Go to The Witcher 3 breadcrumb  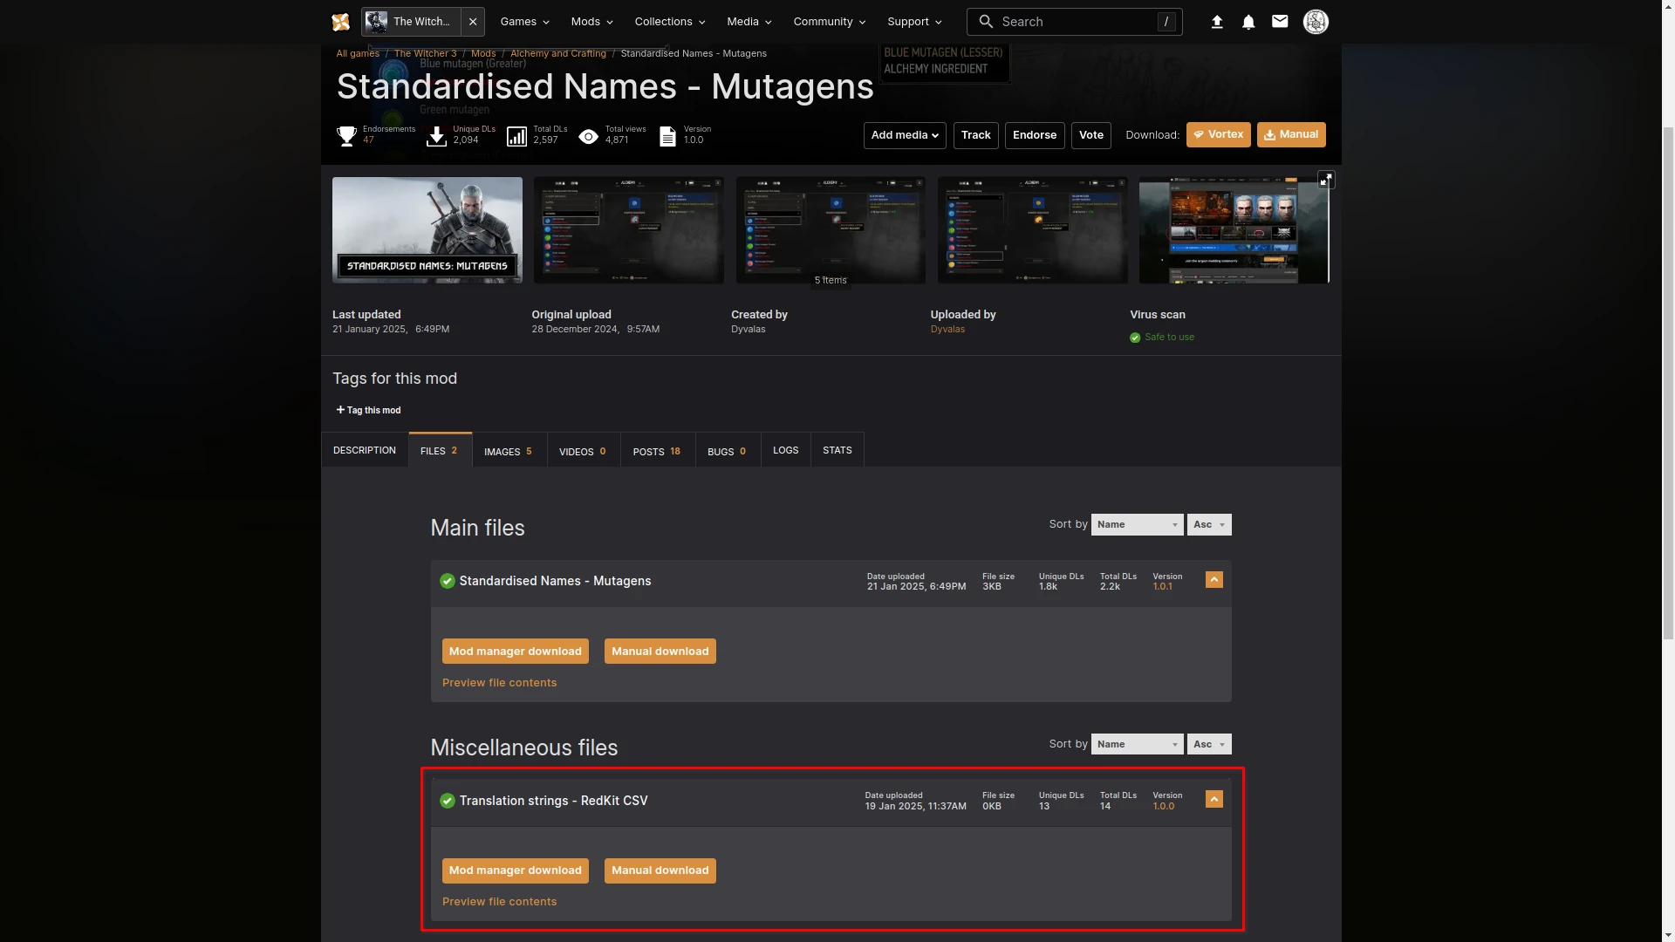coord(425,53)
